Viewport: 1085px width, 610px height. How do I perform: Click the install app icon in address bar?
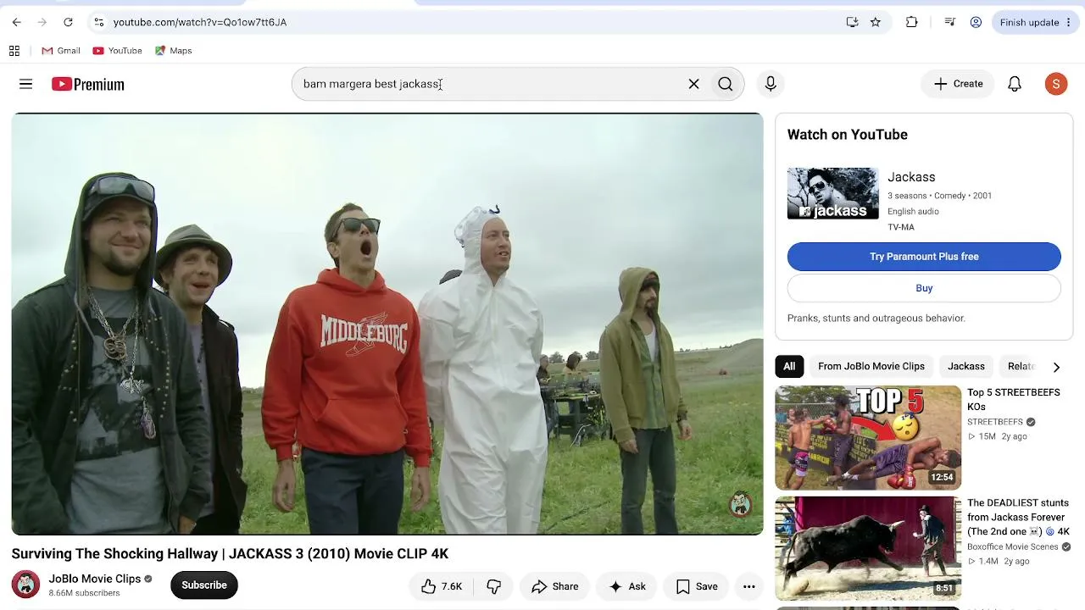click(x=852, y=22)
